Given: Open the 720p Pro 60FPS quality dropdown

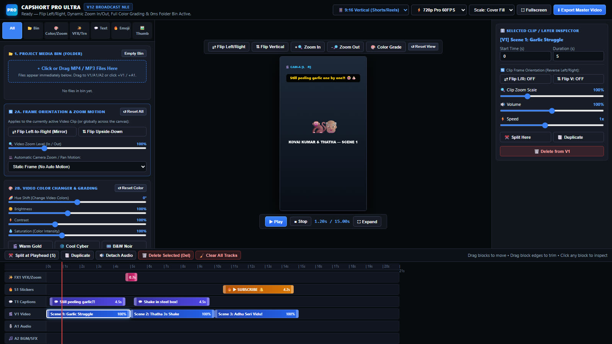Looking at the screenshot, I should (x=439, y=10).
